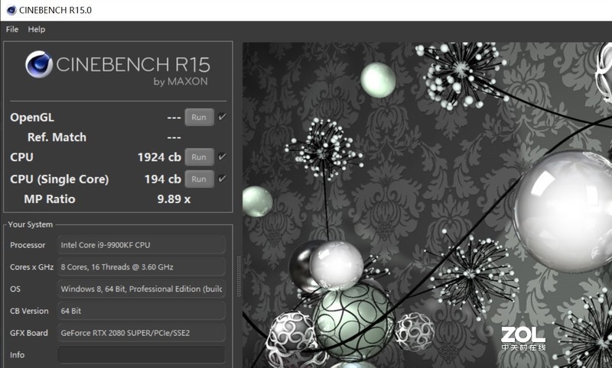
Task: Run the CPU (Single Core) benchmark
Action: pyautogui.click(x=199, y=179)
